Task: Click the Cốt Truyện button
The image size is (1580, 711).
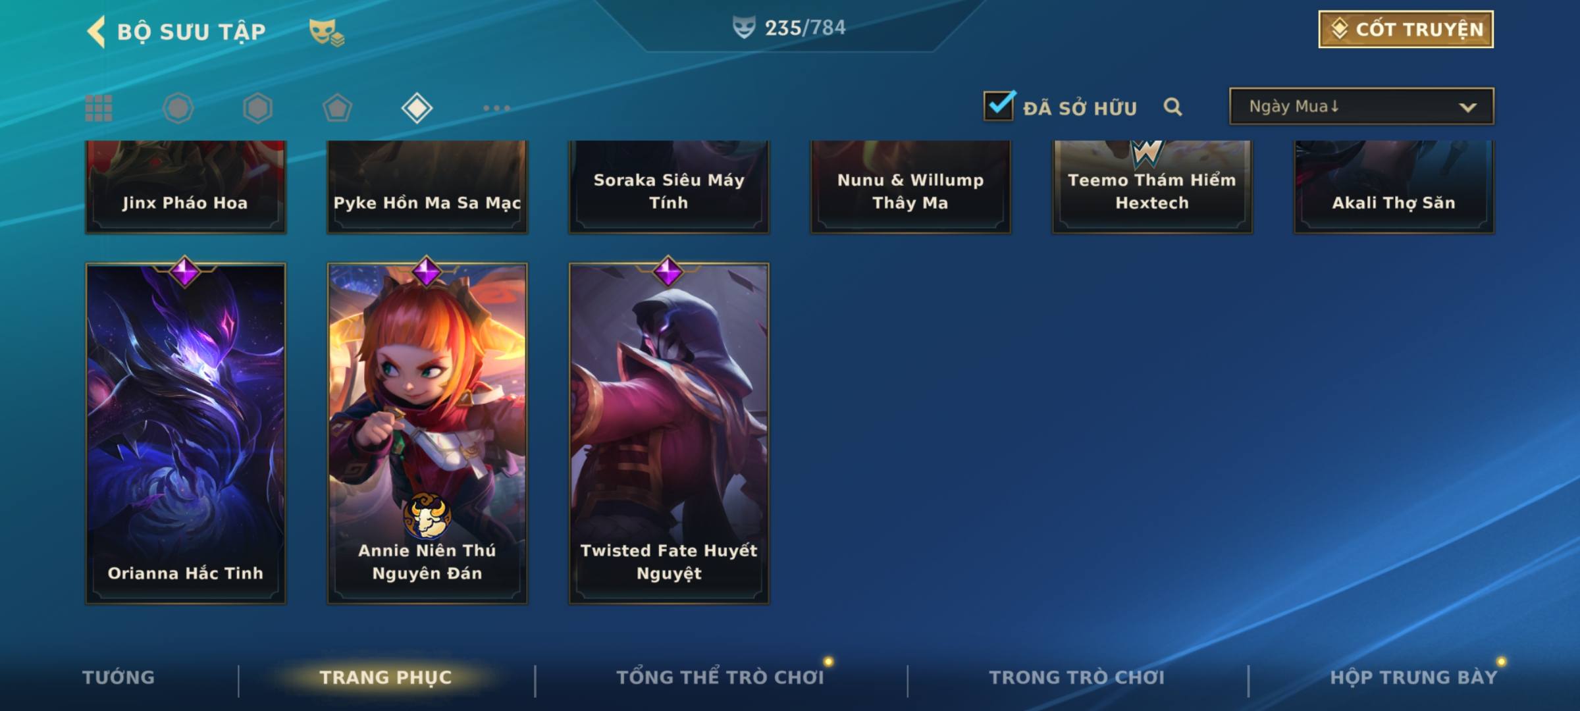Action: [1406, 29]
